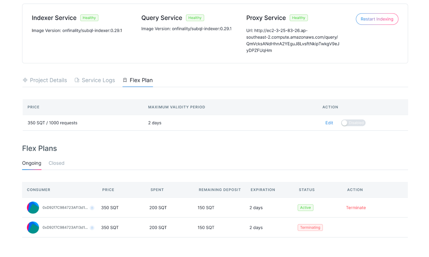The height and width of the screenshot is (257, 429).
Task: Click the Proxy Service Healthy badge
Action: pyautogui.click(x=299, y=18)
